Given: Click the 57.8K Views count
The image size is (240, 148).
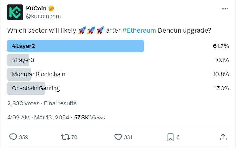Looking at the screenshot, I should tap(90, 118).
